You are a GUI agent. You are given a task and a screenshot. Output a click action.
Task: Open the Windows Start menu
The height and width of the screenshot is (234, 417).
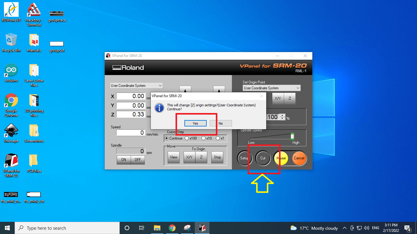coord(7,228)
